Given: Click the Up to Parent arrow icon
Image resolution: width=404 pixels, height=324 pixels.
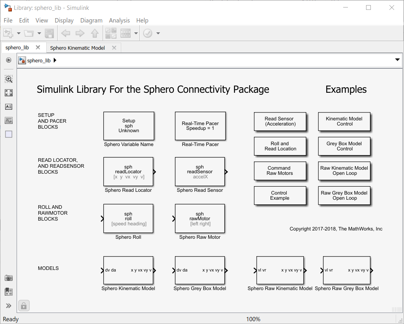Looking at the screenshot, I should click(94, 34).
